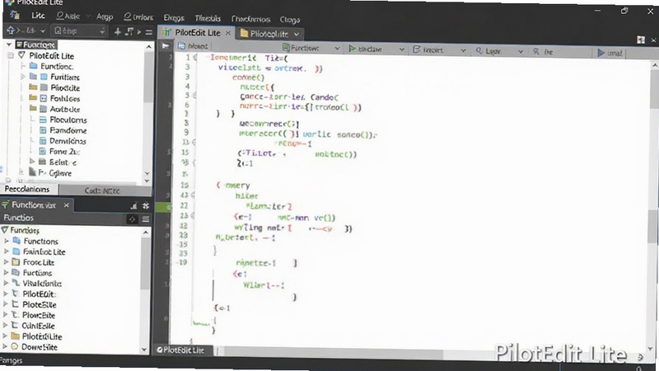Select Flocutoms in the upper tree

68,120
